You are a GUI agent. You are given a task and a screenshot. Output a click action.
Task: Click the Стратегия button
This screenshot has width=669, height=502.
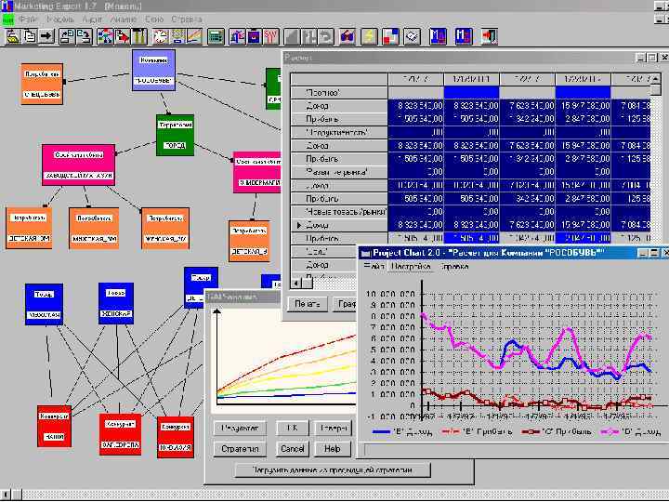(241, 449)
